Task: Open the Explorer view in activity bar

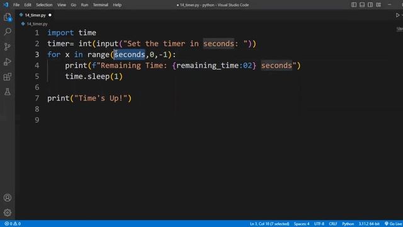Action: [8, 17]
